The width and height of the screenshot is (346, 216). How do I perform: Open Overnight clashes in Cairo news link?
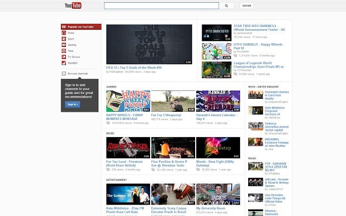coord(276,95)
